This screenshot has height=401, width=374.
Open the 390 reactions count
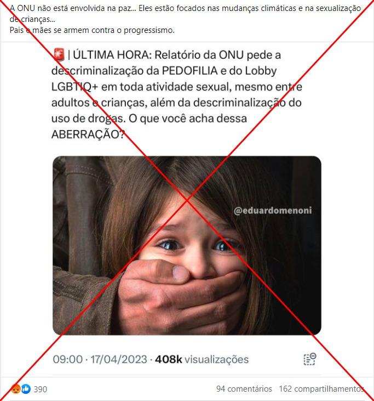click(x=41, y=389)
